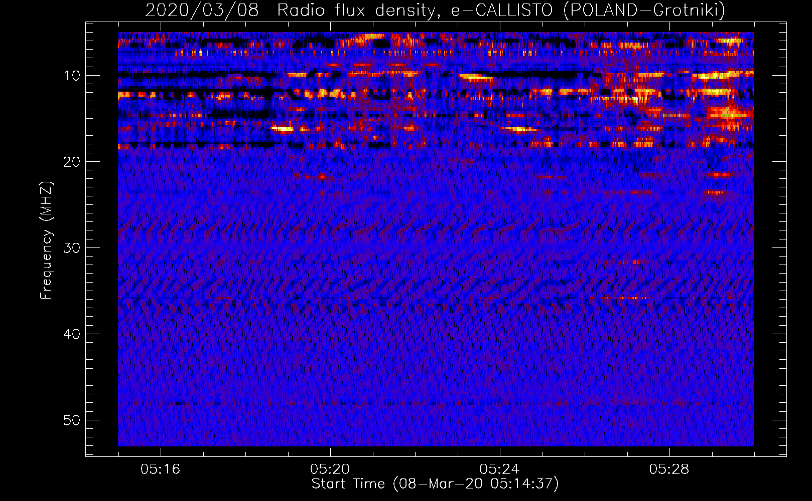The height and width of the screenshot is (501, 812).
Task: Click the 05:24 time tick label
Action: [x=500, y=469]
